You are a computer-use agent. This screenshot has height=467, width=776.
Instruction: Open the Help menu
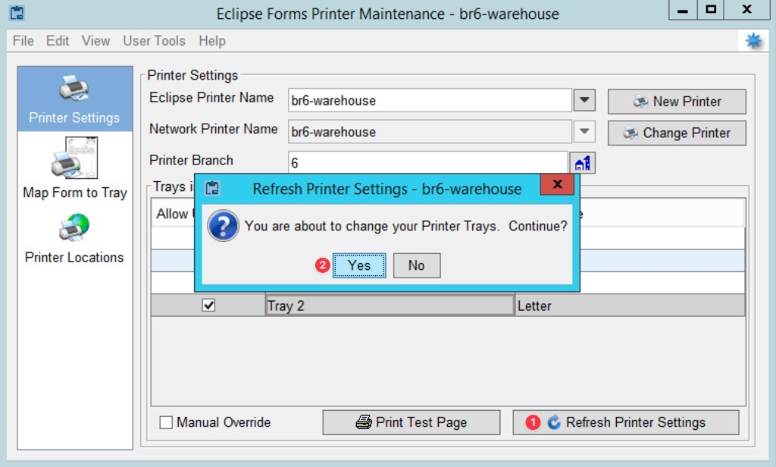[x=212, y=41]
